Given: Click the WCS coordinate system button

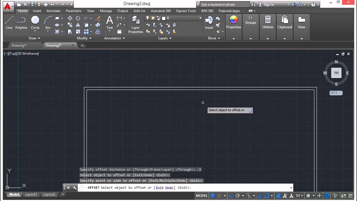Looking at the screenshot, I should tap(336, 93).
